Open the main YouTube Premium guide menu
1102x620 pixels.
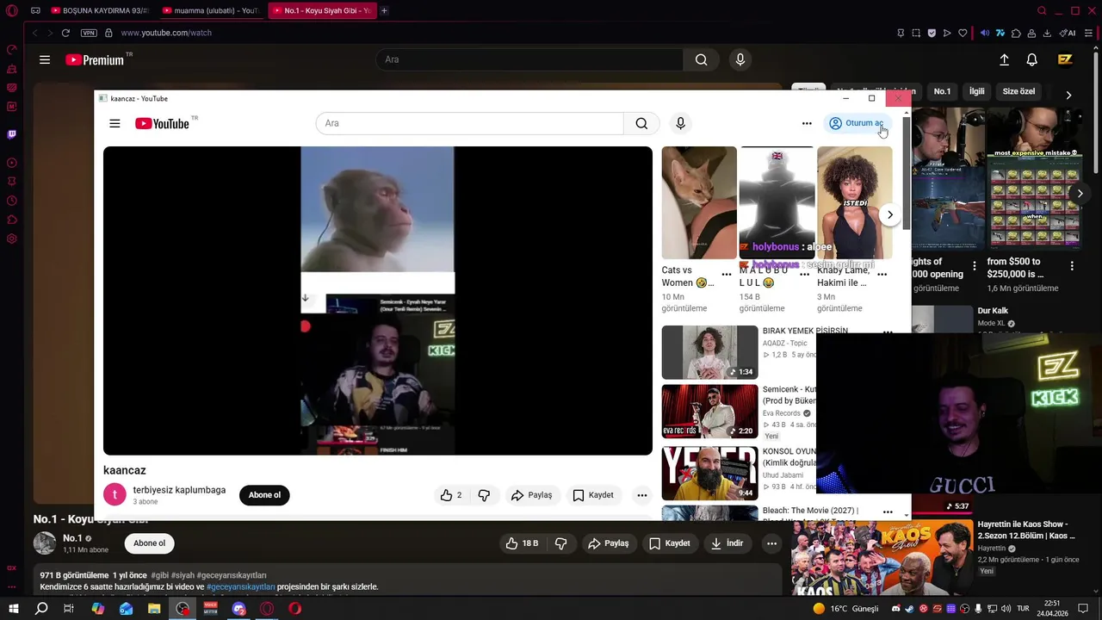(45, 59)
